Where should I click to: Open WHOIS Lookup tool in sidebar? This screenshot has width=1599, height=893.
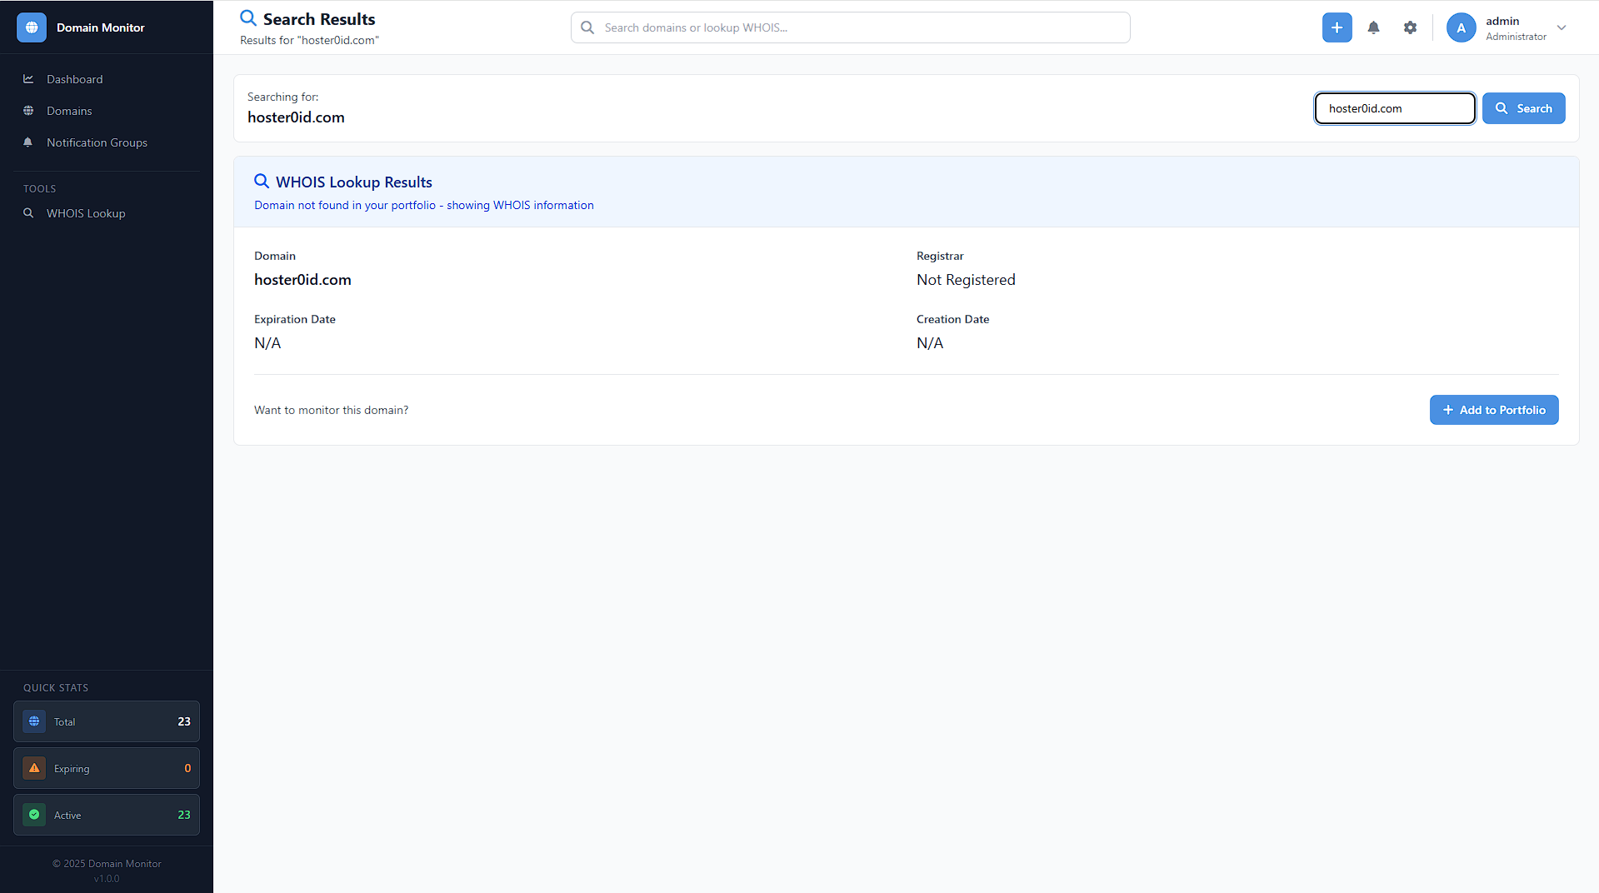click(86, 213)
